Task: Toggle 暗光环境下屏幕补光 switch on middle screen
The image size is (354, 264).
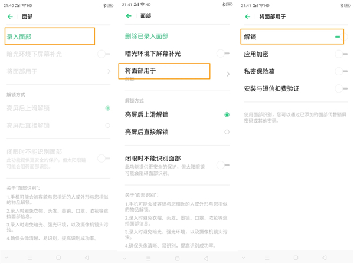Action: tap(222, 54)
